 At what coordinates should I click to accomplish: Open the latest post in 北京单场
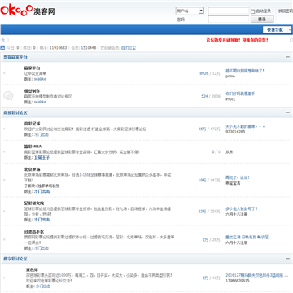coord(238,177)
